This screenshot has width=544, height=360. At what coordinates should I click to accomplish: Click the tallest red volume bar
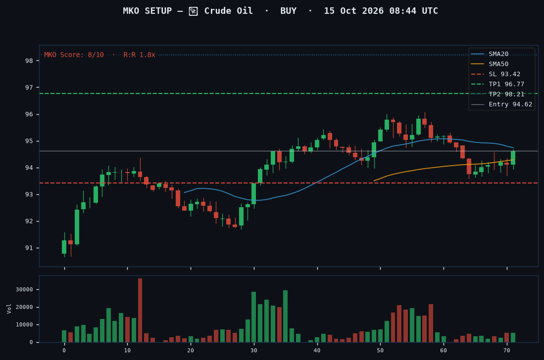point(140,311)
